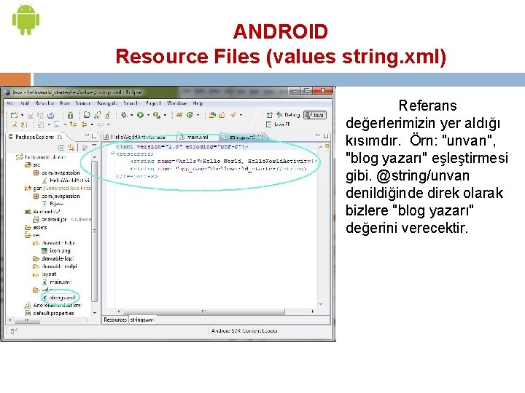Click the Open Perspective icon
The image size is (525, 393).
pos(270,115)
